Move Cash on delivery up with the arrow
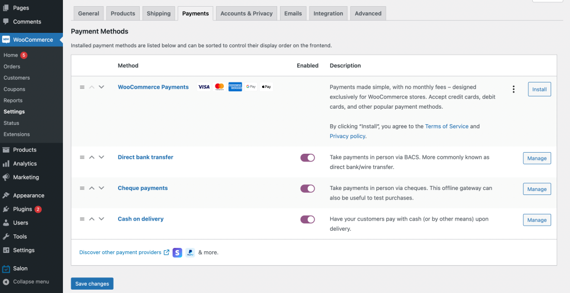This screenshot has width=570, height=293. (92, 219)
